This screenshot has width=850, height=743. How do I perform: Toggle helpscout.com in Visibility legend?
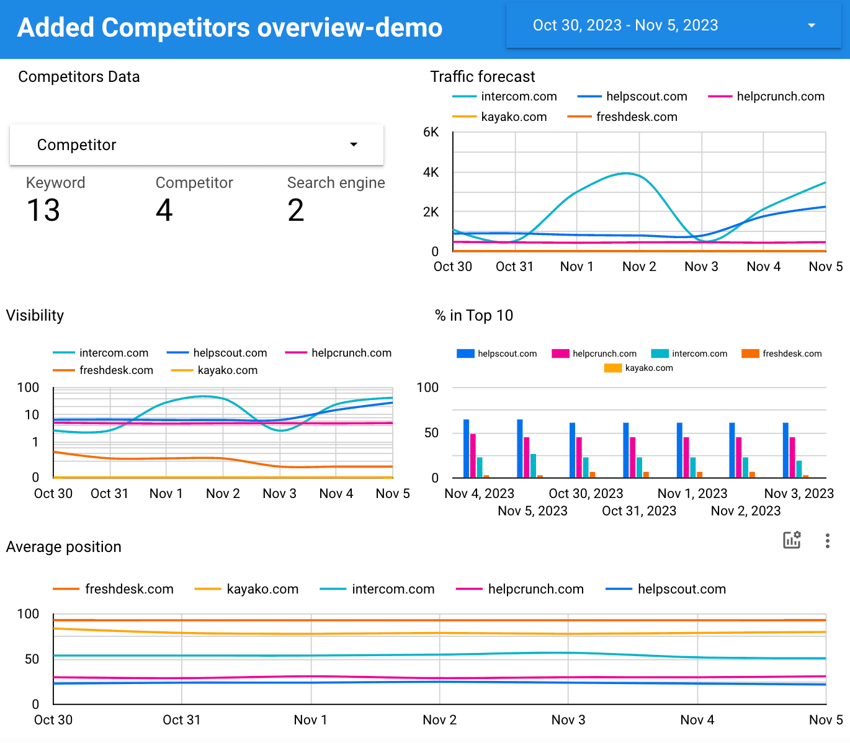tap(217, 353)
